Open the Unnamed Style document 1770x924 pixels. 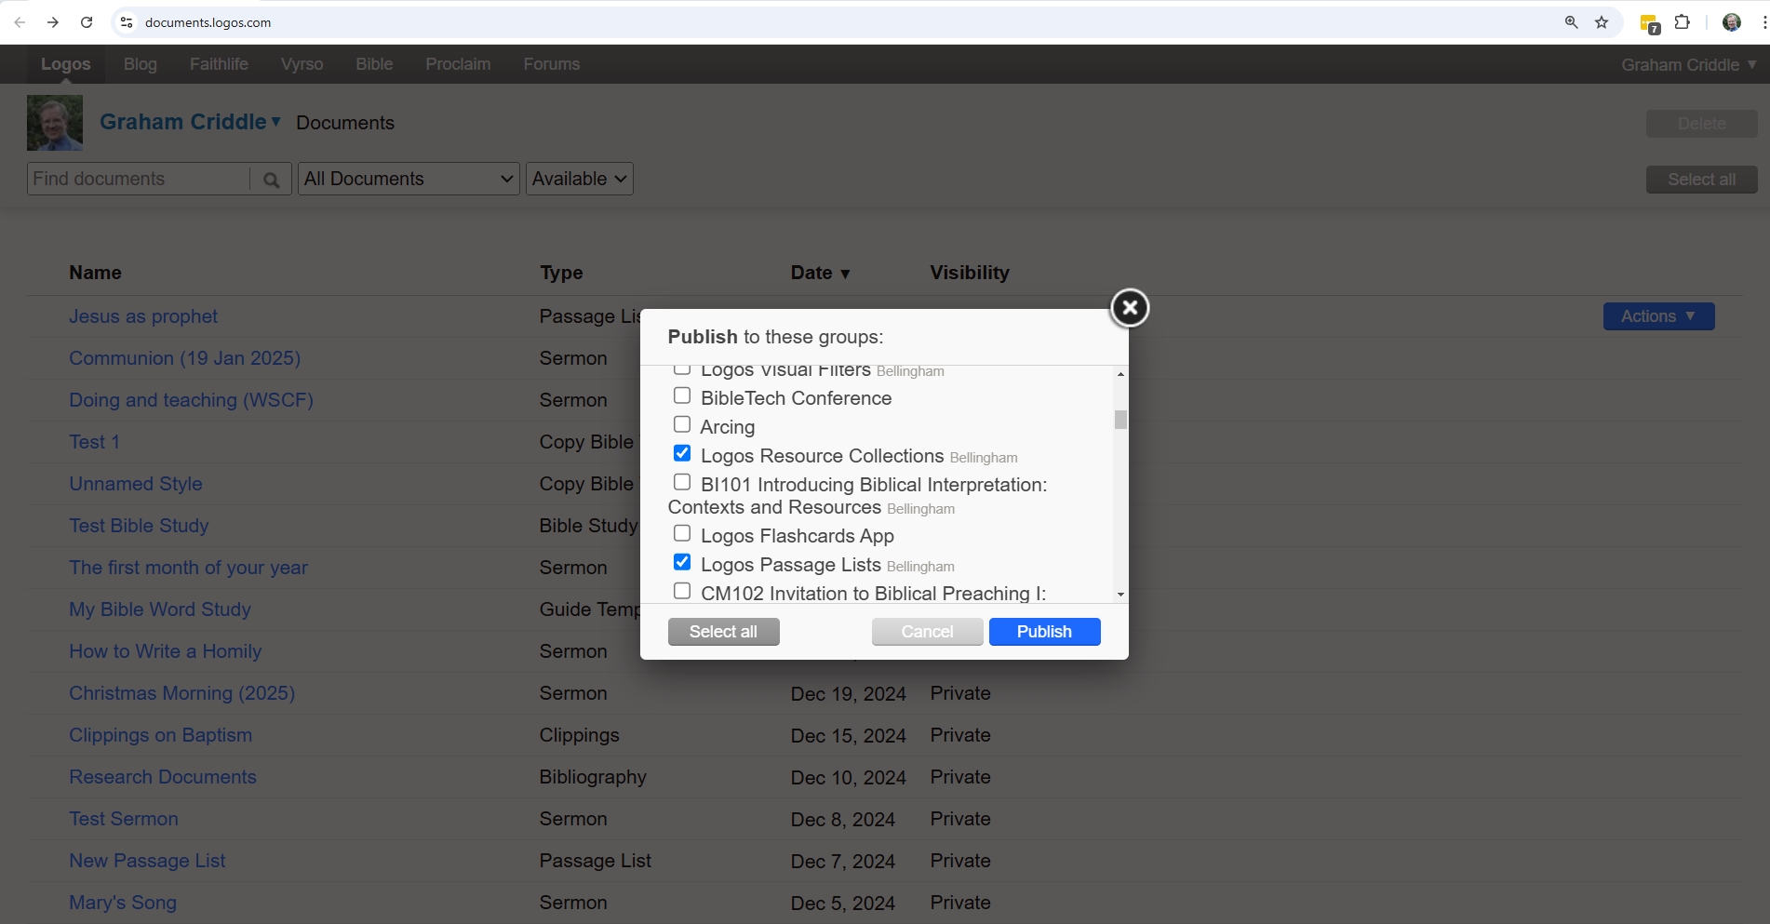point(136,484)
